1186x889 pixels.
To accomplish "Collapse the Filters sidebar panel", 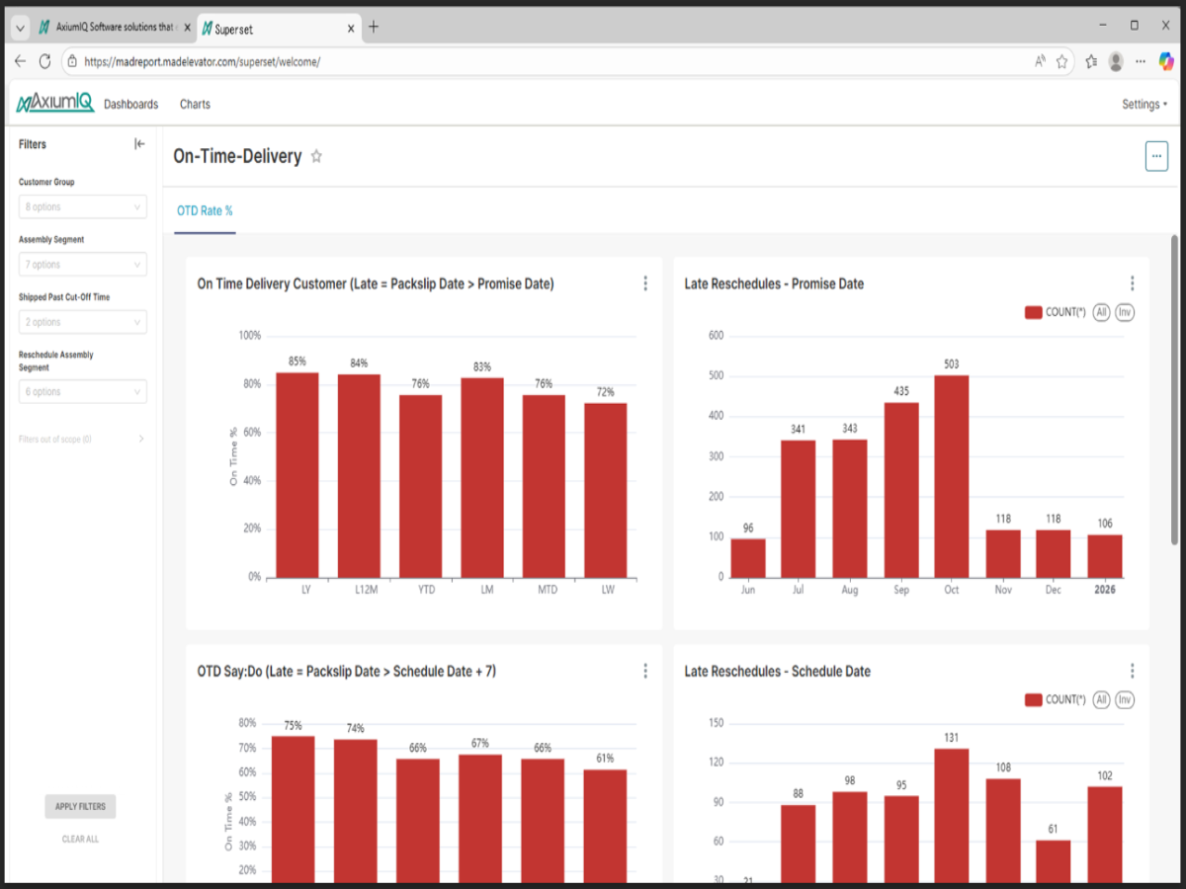I will point(139,144).
